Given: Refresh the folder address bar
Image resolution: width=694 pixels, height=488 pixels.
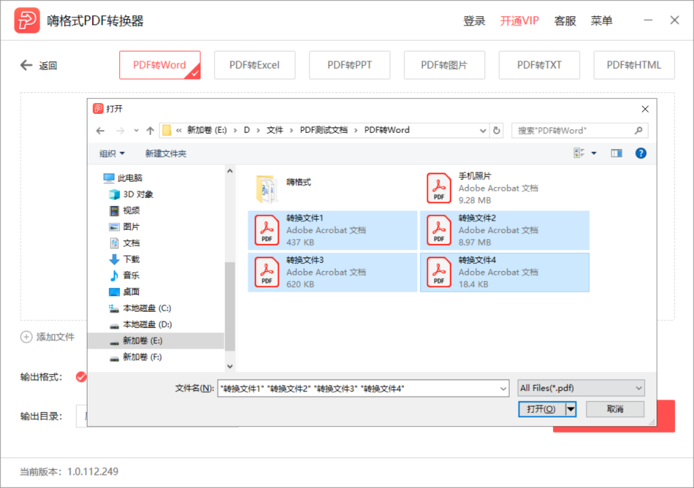Looking at the screenshot, I should [x=497, y=131].
